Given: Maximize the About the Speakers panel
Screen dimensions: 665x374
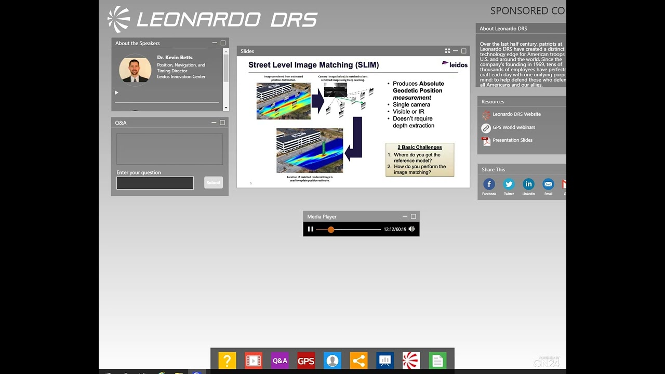Looking at the screenshot, I should click(223, 43).
